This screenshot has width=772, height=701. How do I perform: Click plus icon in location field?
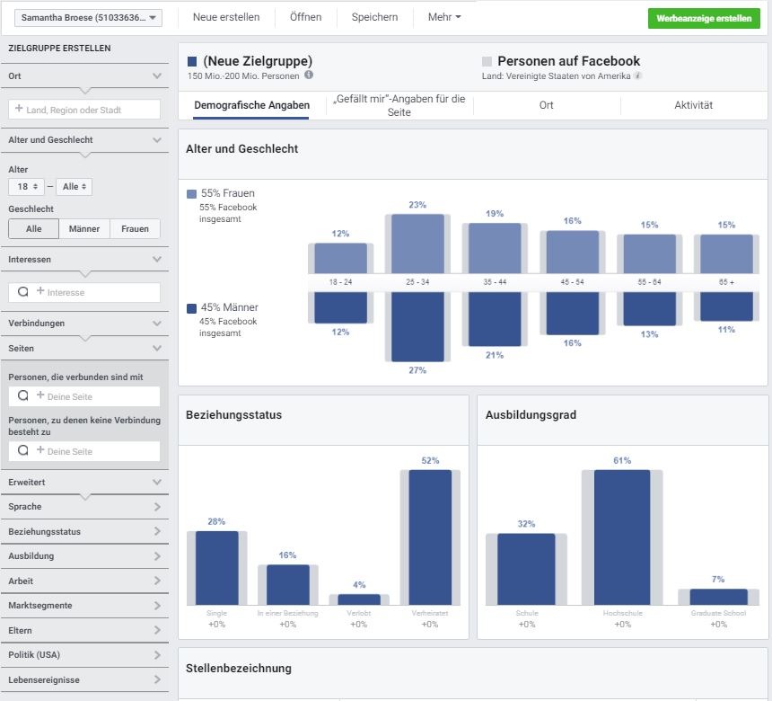(x=19, y=109)
